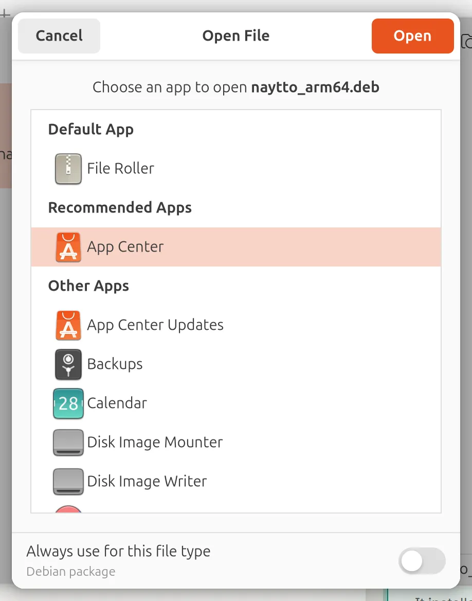Image resolution: width=472 pixels, height=601 pixels.
Task: Select File Roller as the app
Action: (x=236, y=169)
